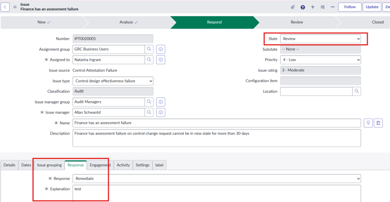Click search icon next to Assignment group
This screenshot has width=390, height=202.
(x=149, y=49)
